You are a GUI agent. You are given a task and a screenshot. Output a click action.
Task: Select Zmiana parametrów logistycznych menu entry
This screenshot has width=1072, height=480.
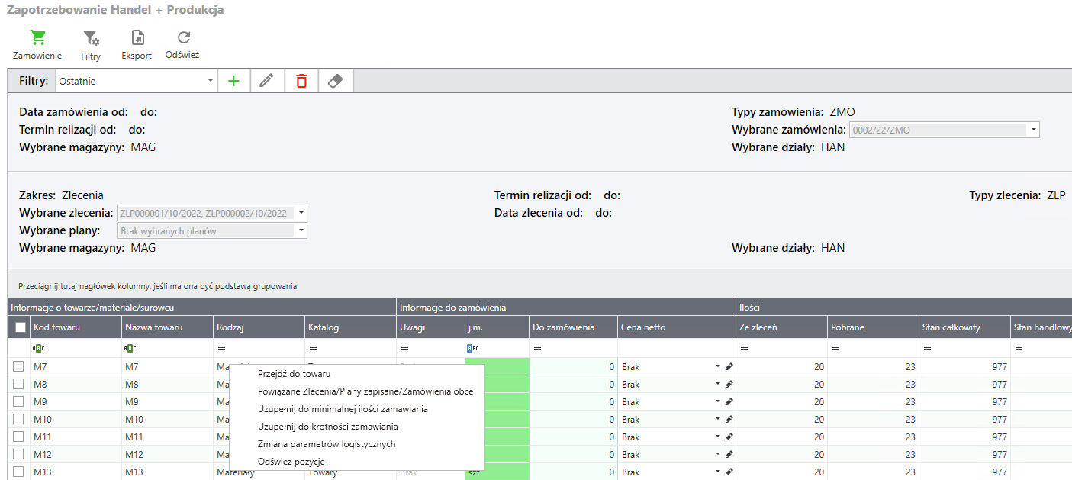click(x=327, y=444)
